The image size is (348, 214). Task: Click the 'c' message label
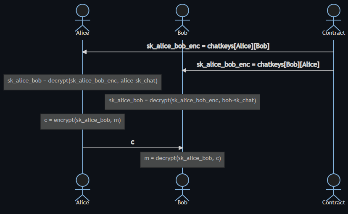coord(132,142)
